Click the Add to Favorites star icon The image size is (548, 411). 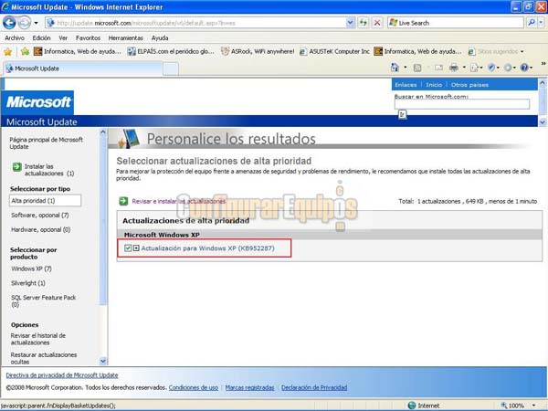(25, 52)
